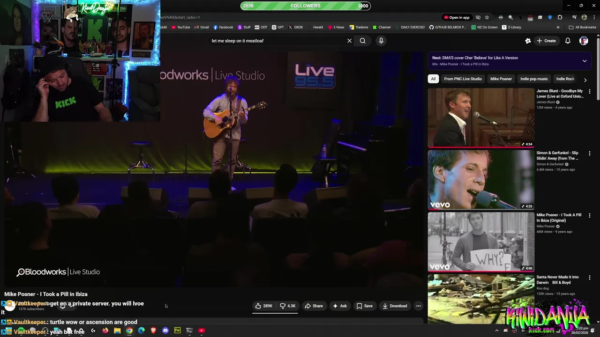Open Fireworks Fw app in taskbar
The height and width of the screenshot is (337, 600).
tap(177, 330)
